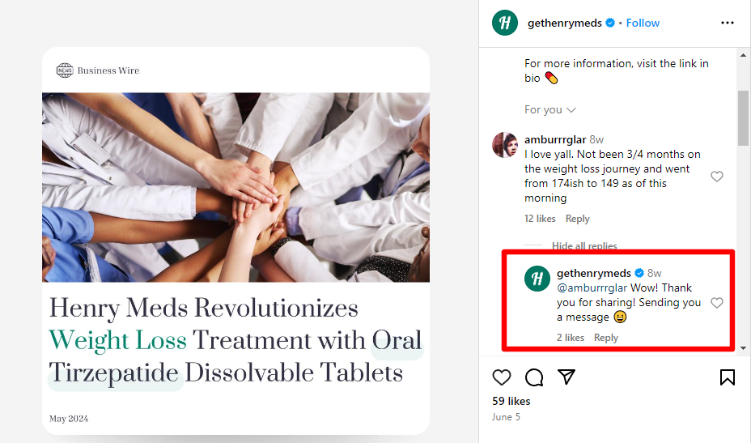Viewport: 751px width, 443px height.
Task: Click gethenrymeds profile avatar in header
Action: (505, 23)
